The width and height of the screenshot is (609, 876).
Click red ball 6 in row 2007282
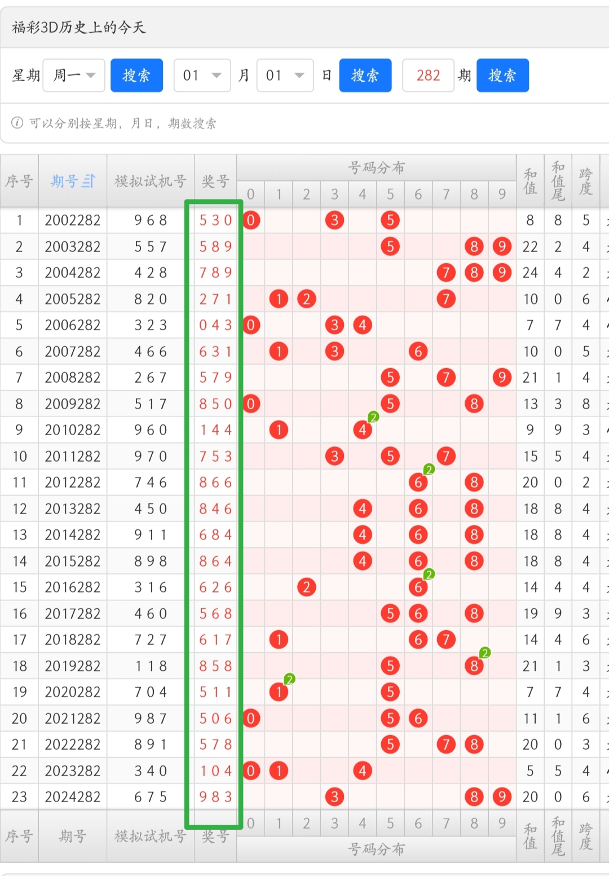(418, 352)
